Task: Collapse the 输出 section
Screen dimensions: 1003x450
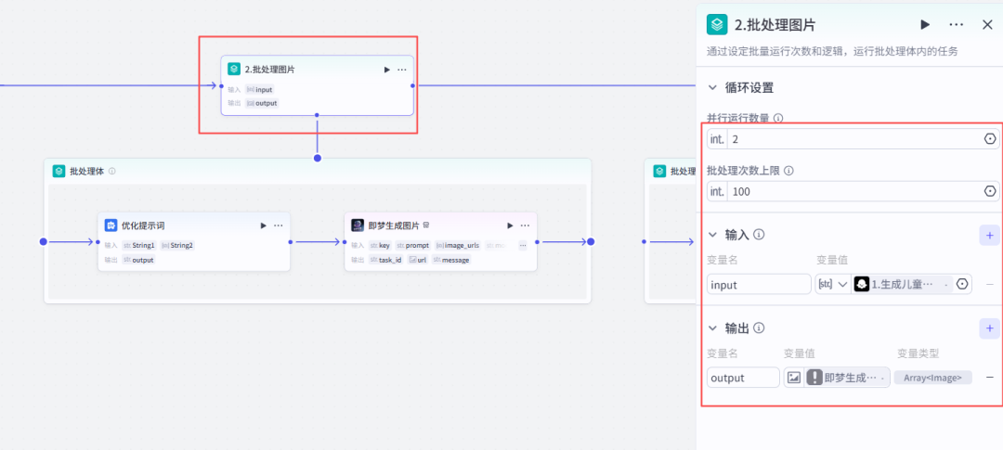Action: tap(712, 328)
